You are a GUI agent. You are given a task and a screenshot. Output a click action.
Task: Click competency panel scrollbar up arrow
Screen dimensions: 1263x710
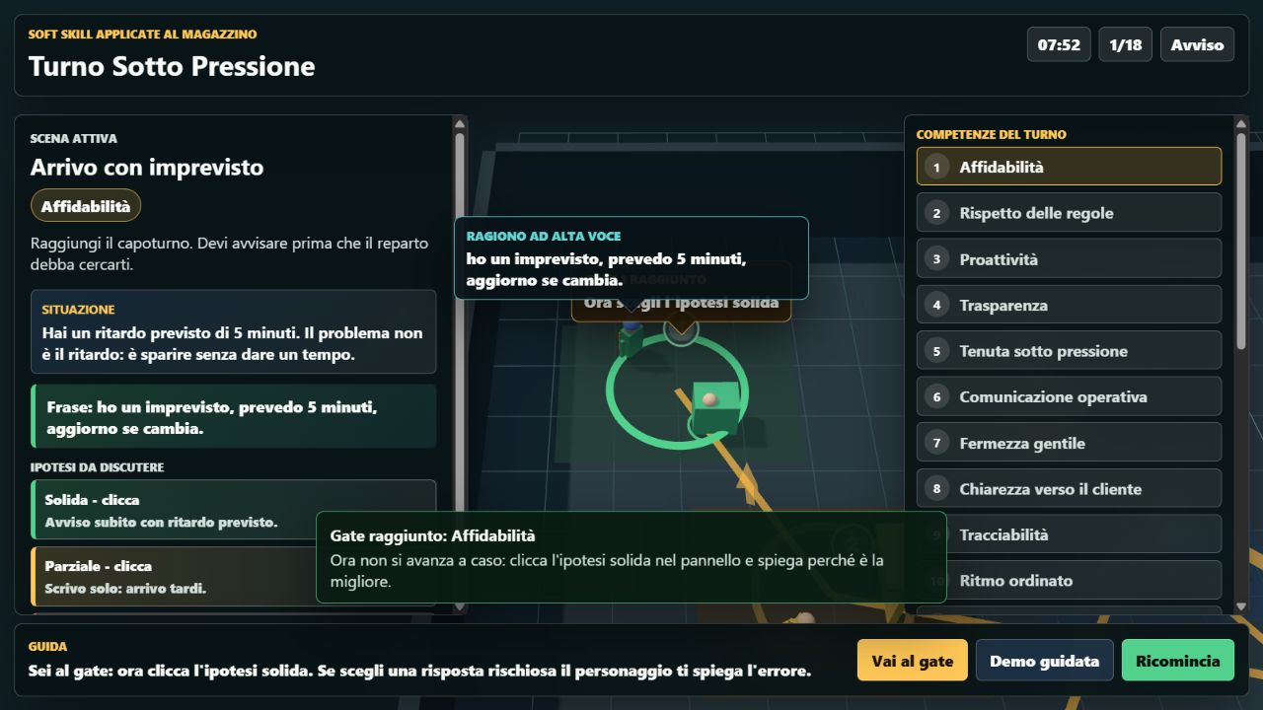[1241, 123]
